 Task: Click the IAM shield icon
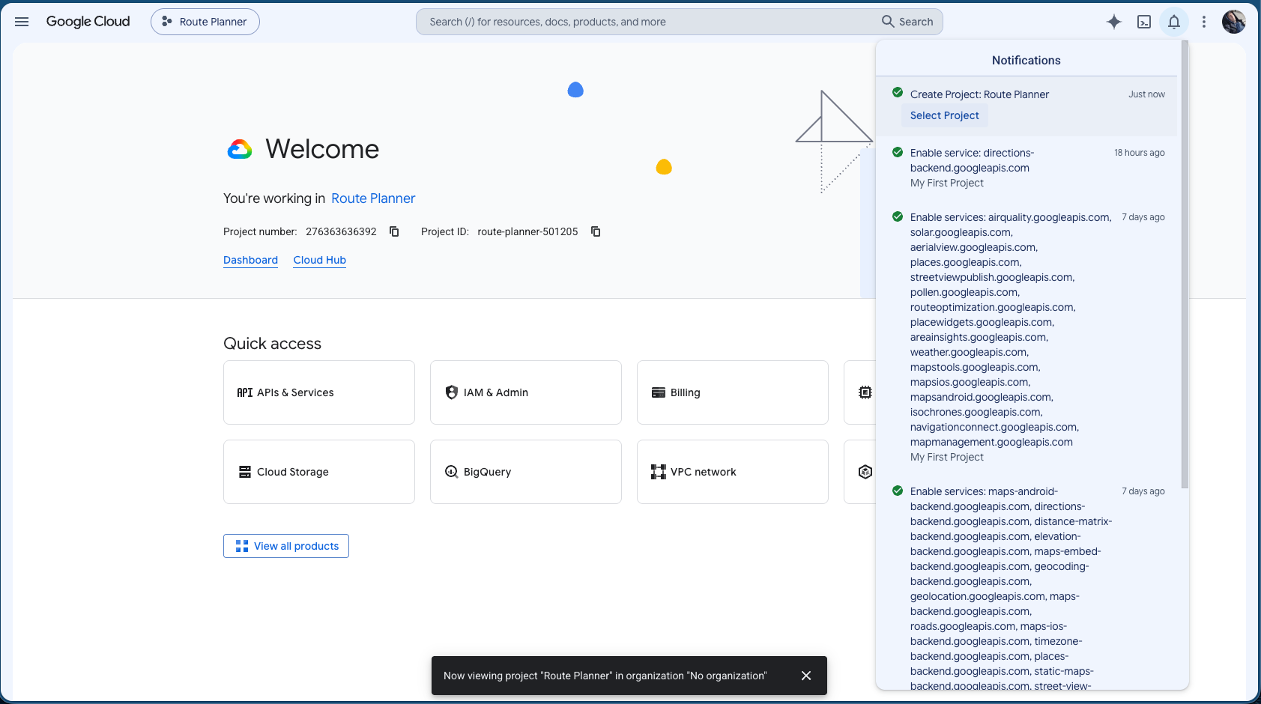point(452,392)
